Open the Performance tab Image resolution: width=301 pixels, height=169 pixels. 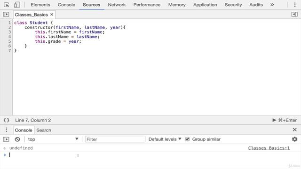(x=147, y=5)
